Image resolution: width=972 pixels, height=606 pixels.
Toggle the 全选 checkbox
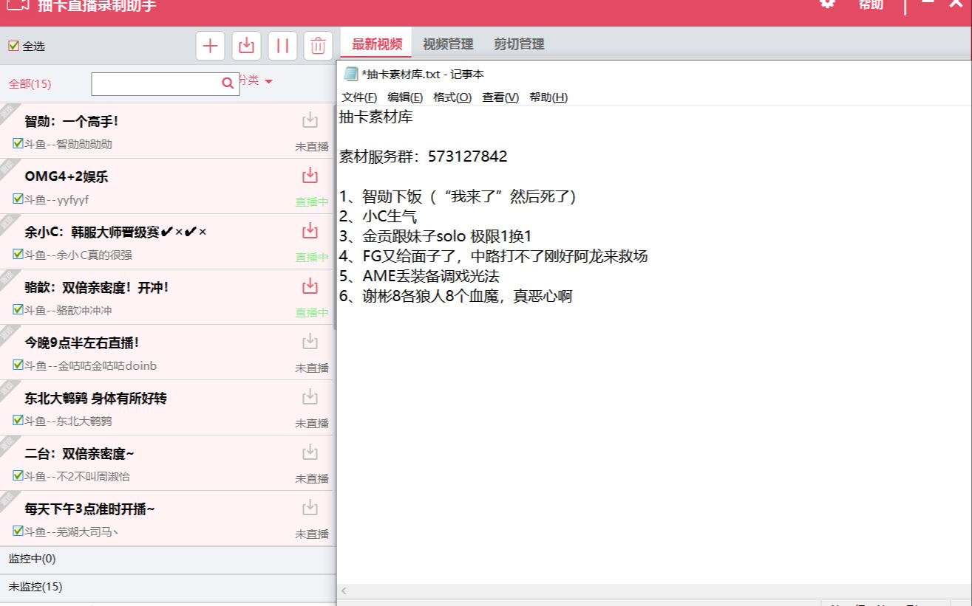point(13,46)
